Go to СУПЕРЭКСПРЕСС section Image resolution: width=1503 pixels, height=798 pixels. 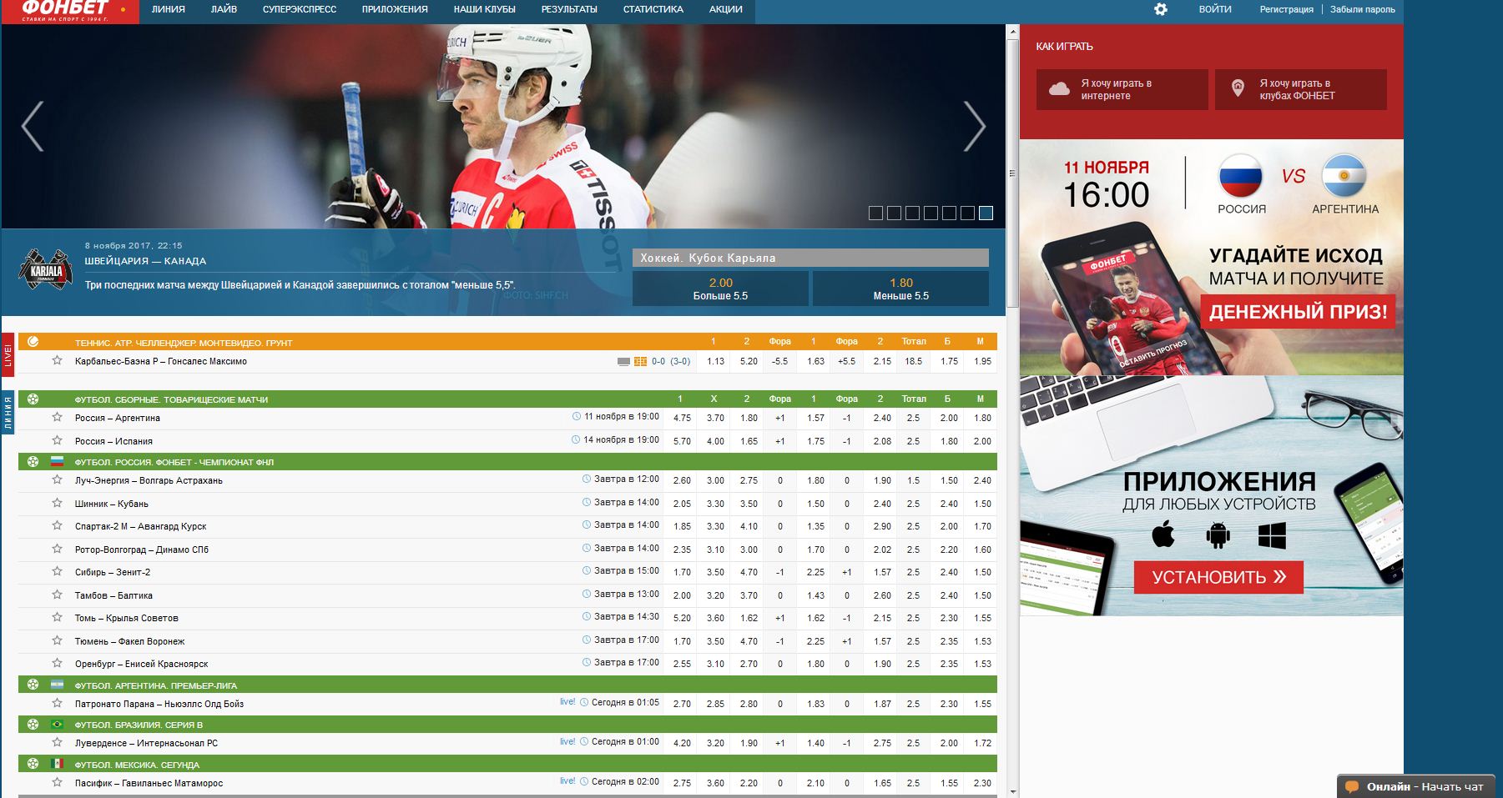(300, 10)
